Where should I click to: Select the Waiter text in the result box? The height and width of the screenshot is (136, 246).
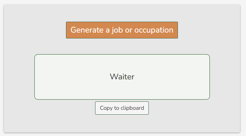122,77
